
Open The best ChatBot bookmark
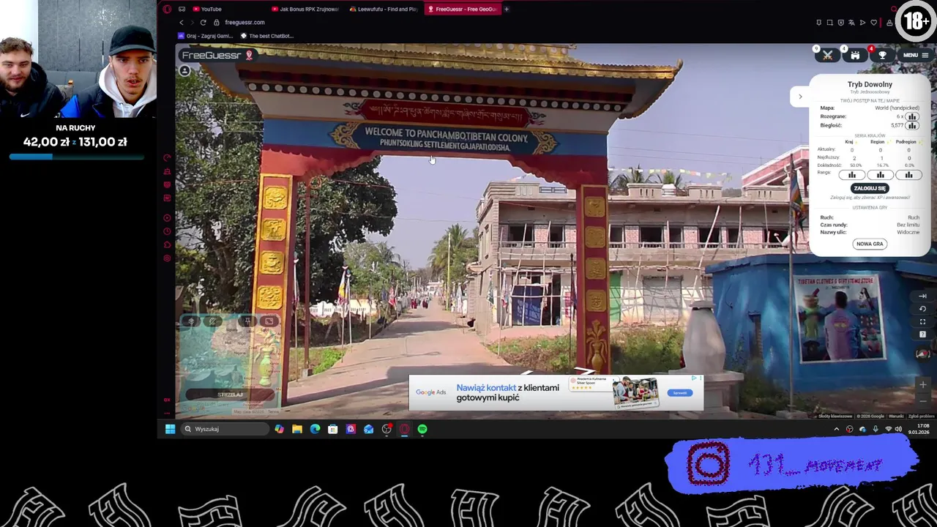tap(267, 36)
